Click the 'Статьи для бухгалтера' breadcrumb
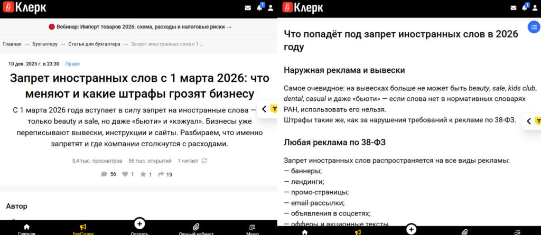 94,44
